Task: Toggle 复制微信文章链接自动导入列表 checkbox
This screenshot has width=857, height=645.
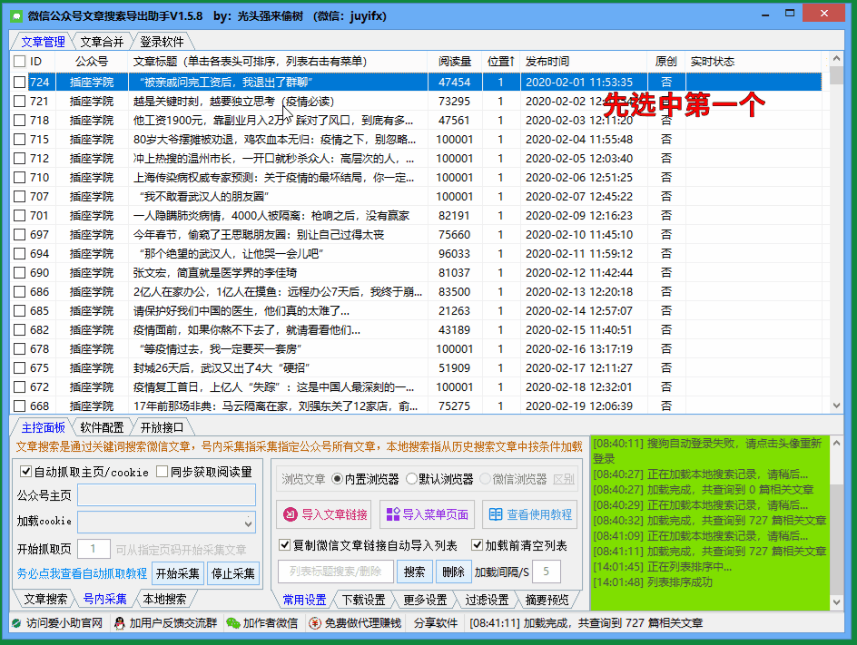Action: pyautogui.click(x=284, y=544)
